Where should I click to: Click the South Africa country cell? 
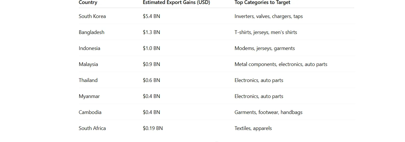click(92, 128)
